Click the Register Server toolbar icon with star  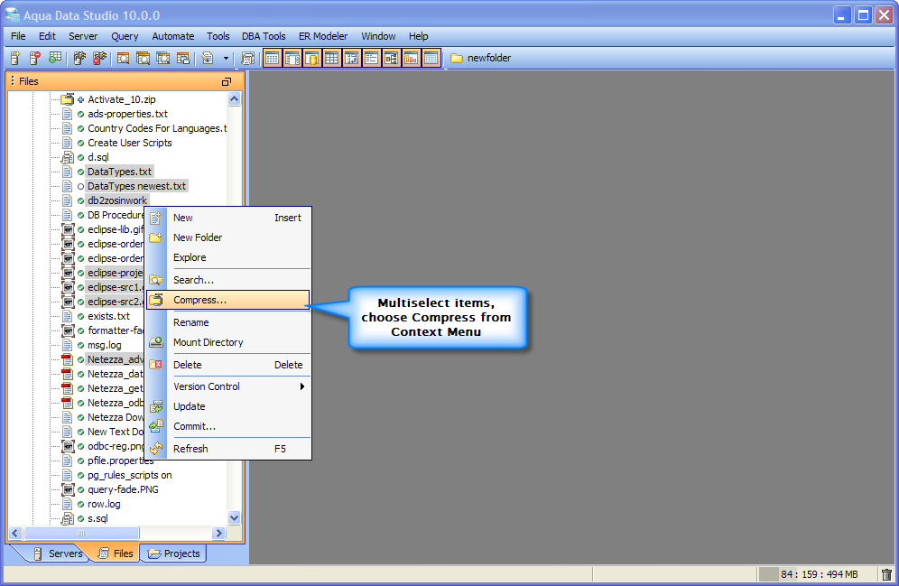[15, 58]
